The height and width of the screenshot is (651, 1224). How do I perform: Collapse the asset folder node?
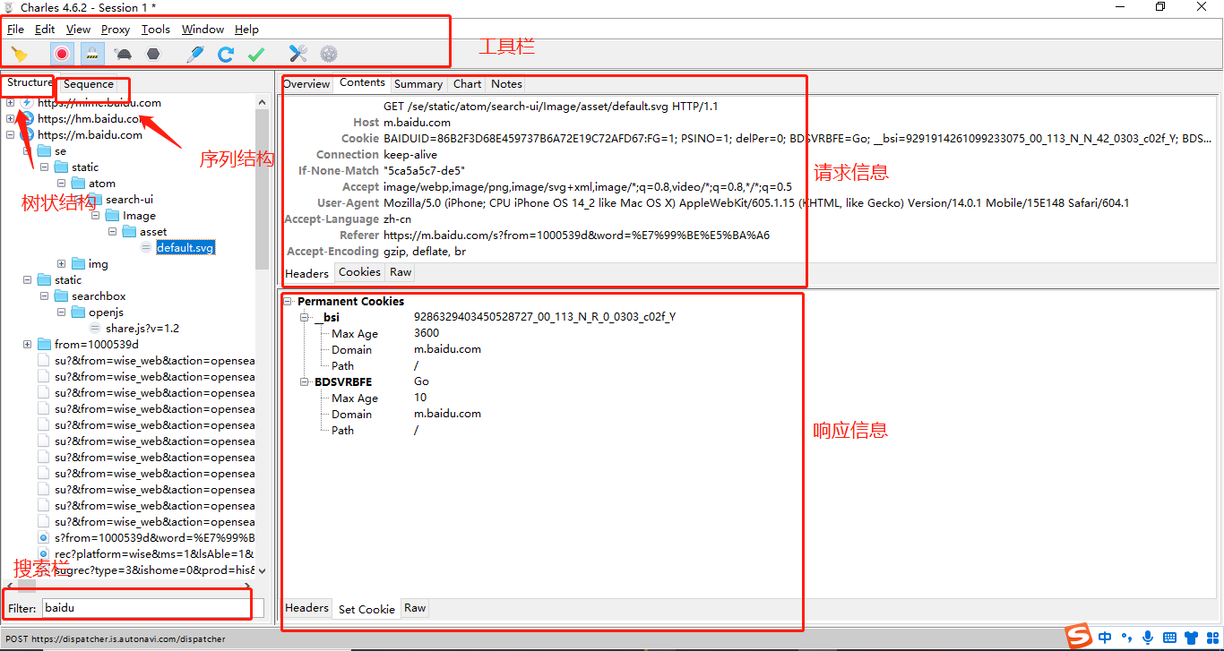click(x=113, y=232)
